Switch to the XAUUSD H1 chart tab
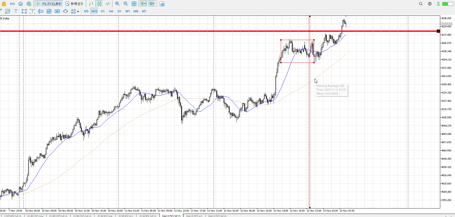The image size is (455, 217). coord(194,216)
